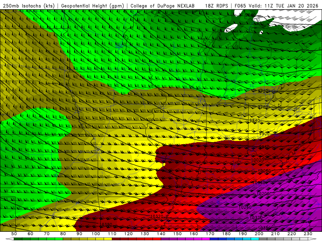Image resolution: width=322 pixels, height=241 pixels.
Task: Click the 220 value on the color scale
Action: (291, 234)
